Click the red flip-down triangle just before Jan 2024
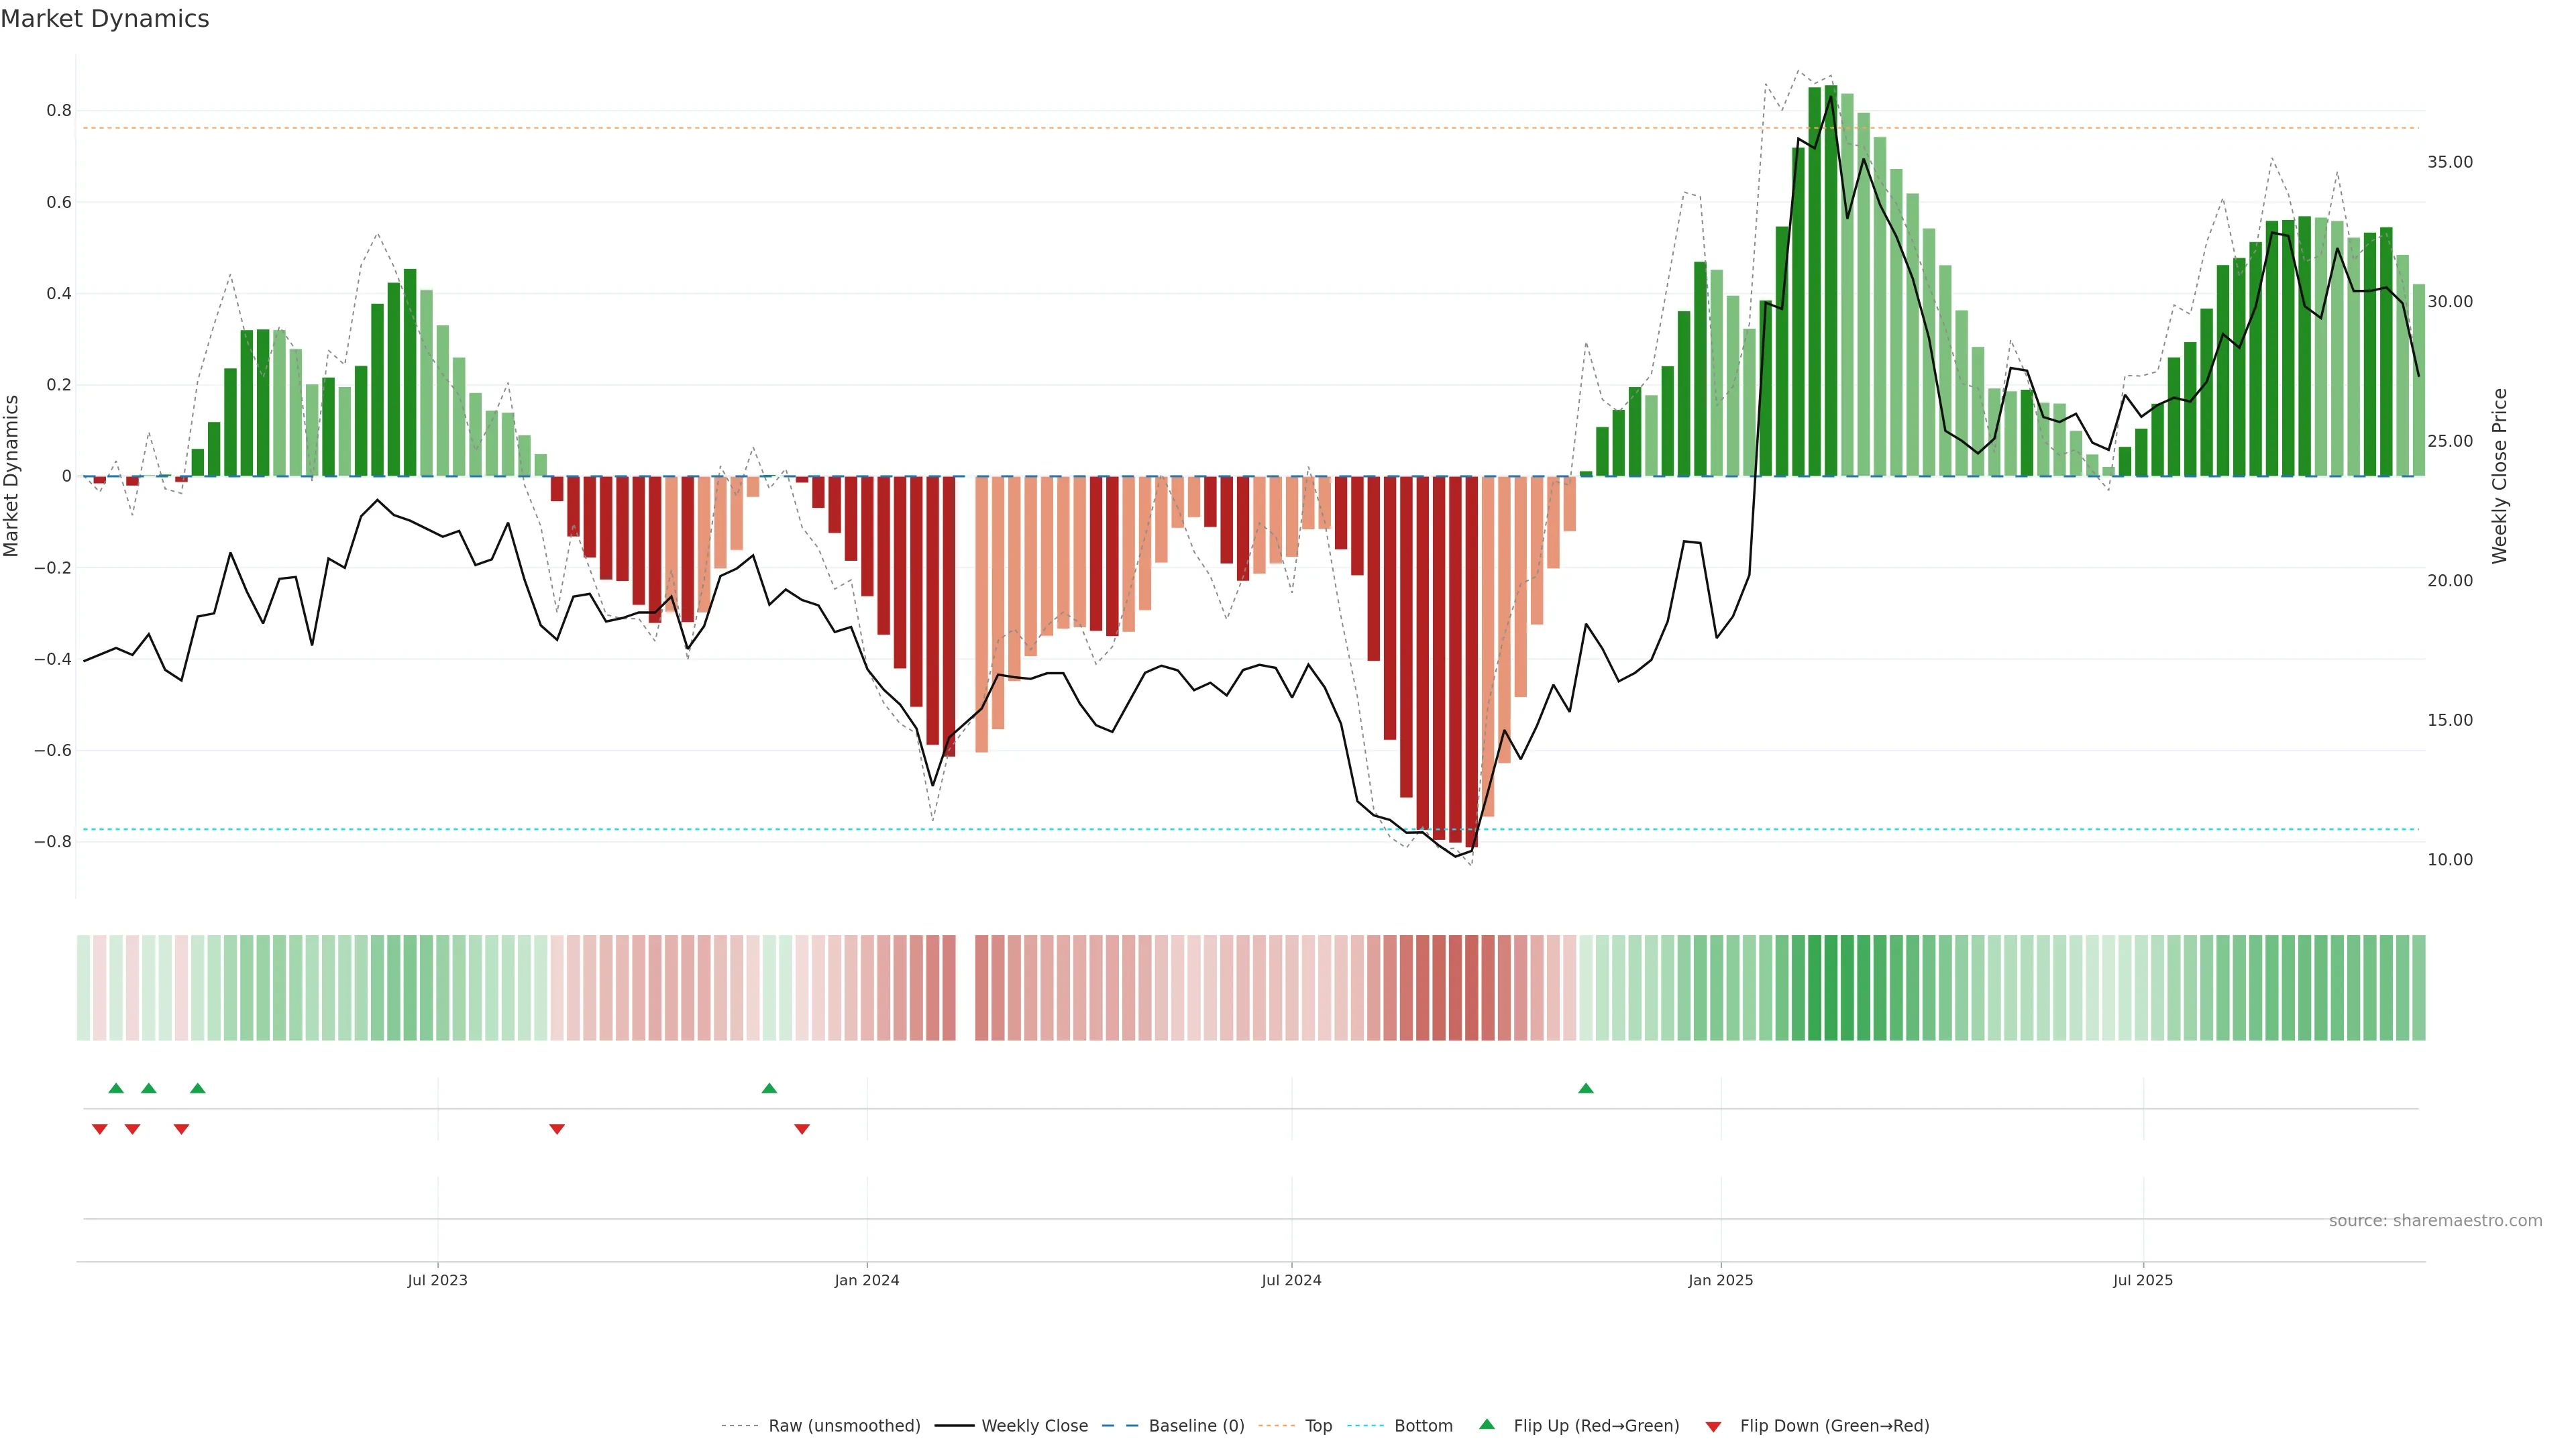Viewport: 2576px width, 1449px height. [802, 1129]
